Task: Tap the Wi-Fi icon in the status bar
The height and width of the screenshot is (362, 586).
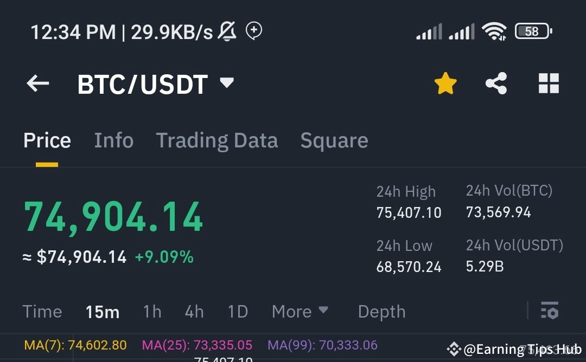Action: [494, 31]
